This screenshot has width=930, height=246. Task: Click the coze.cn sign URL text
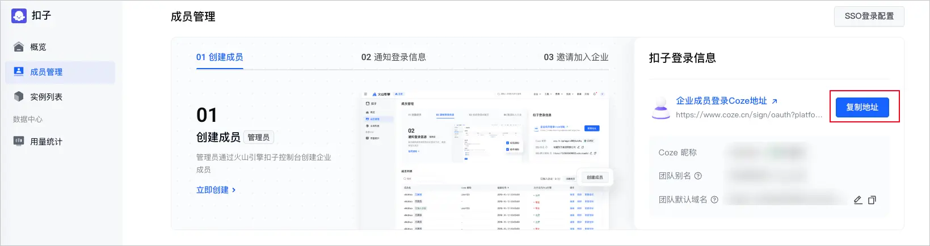click(749, 114)
